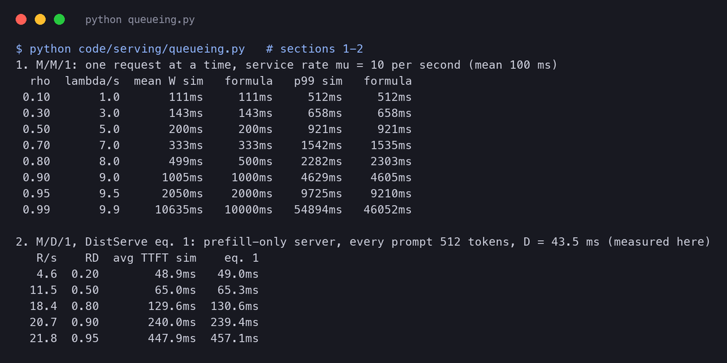
Task: Click the eq. 1 value 457.1ms
Action: coord(235,339)
